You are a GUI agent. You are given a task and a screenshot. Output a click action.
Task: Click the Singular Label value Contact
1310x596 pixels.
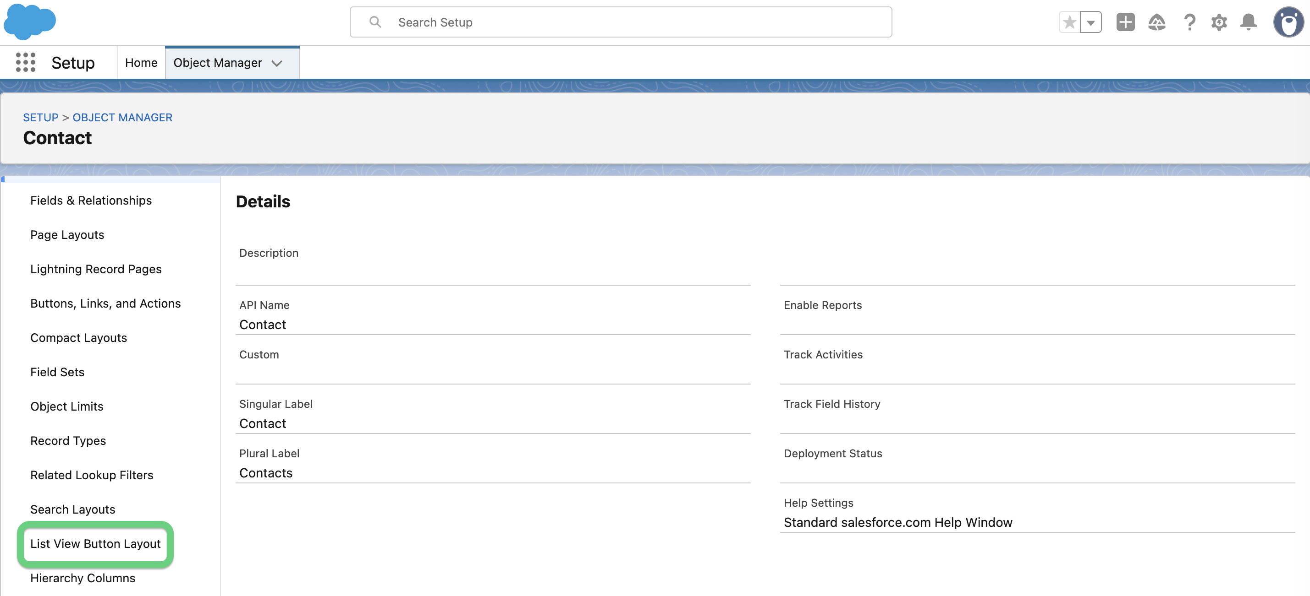pos(262,424)
